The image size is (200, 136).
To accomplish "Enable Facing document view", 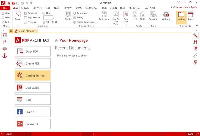I will pos(78,18).
